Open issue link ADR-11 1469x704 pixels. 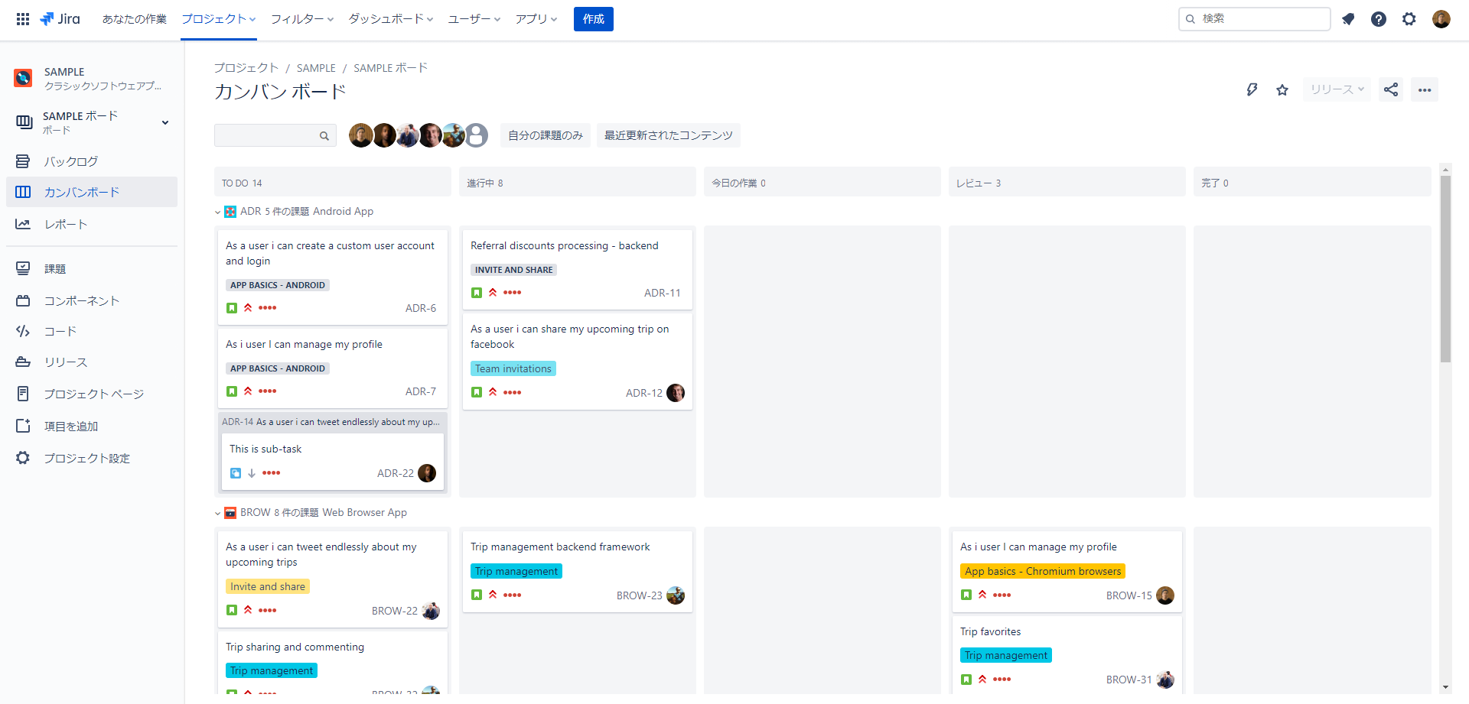click(x=662, y=293)
